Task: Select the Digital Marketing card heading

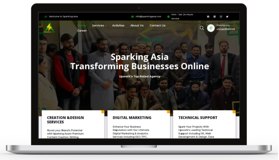Action: coord(132,118)
